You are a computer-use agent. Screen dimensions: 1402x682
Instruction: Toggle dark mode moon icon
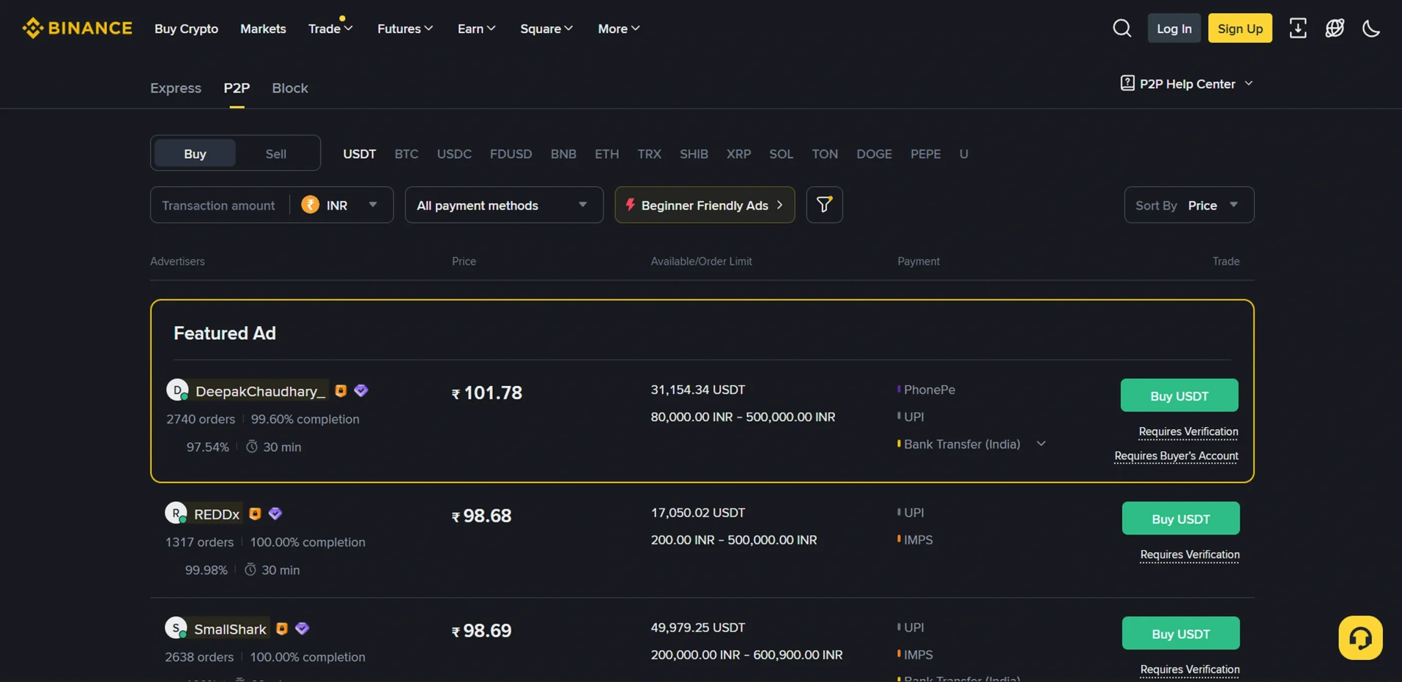pyautogui.click(x=1371, y=28)
